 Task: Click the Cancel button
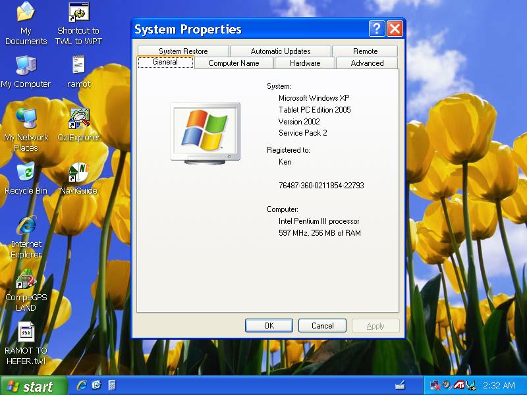click(322, 326)
